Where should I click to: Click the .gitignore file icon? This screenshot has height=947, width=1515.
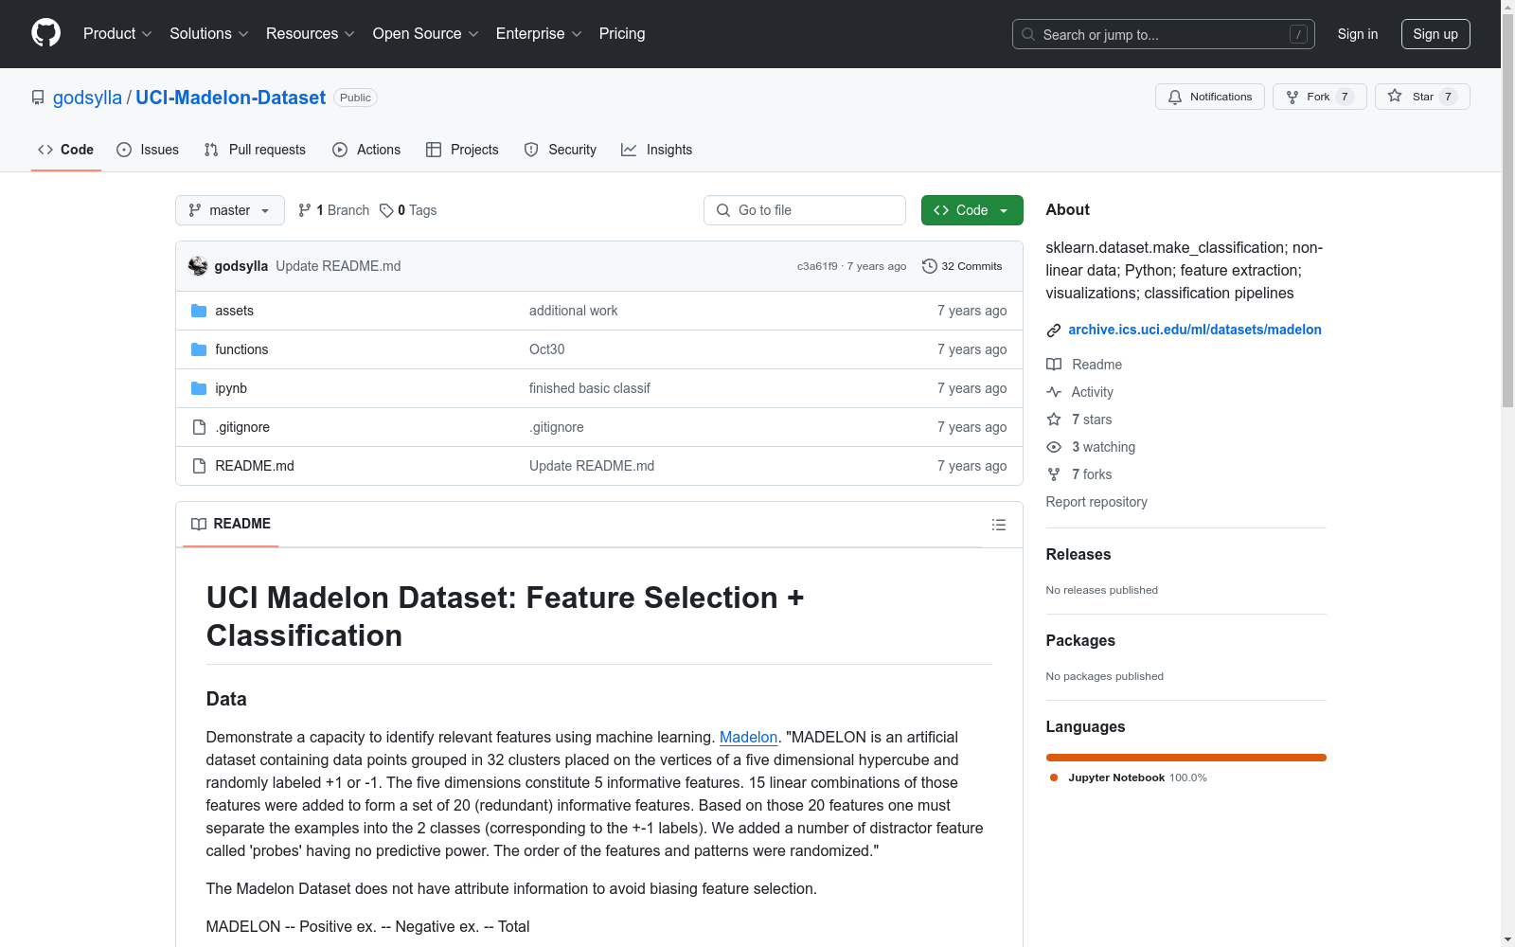pyautogui.click(x=199, y=427)
